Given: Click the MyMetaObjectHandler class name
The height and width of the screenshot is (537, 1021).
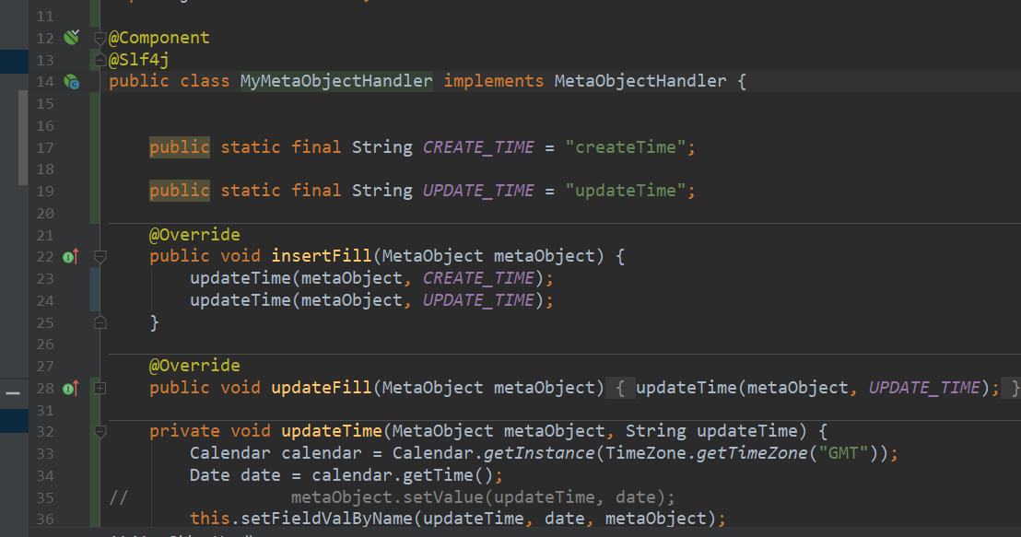Looking at the screenshot, I should (x=336, y=81).
